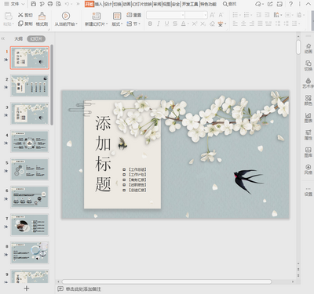Select the Format Painter (格式刷) brush
The height and width of the screenshot is (294, 314).
[x=42, y=16]
